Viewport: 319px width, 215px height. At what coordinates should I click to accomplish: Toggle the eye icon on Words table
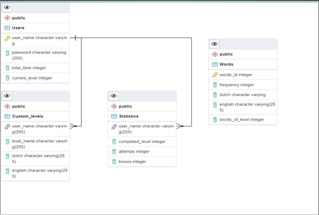pyautogui.click(x=214, y=44)
